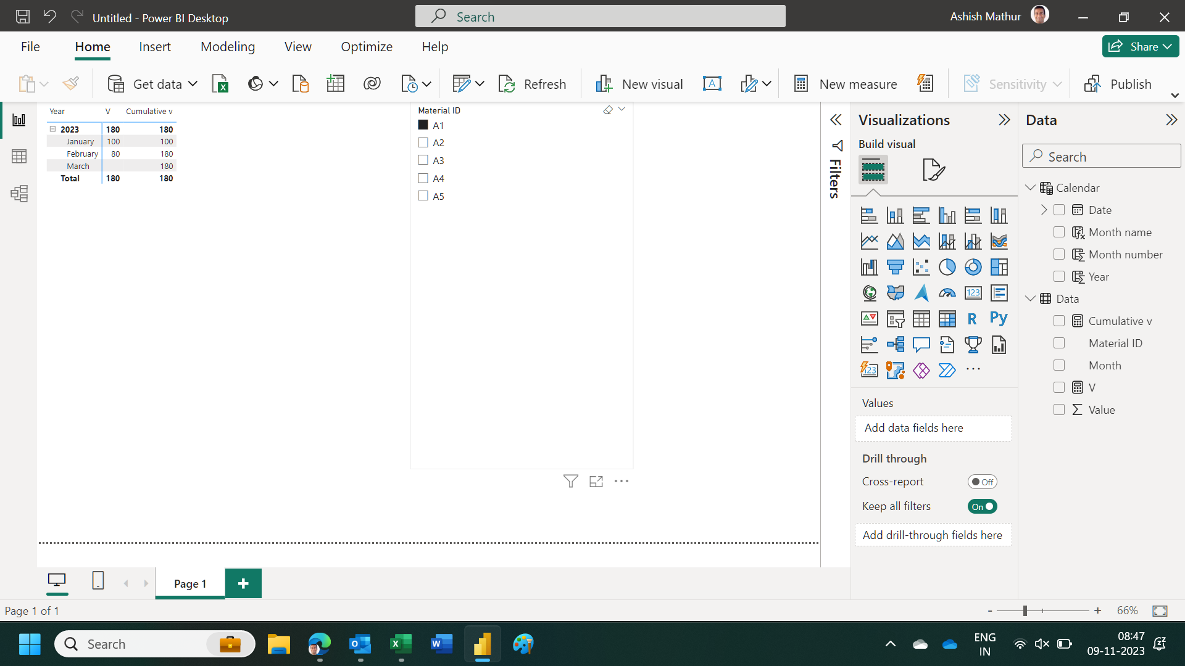The height and width of the screenshot is (666, 1185).
Task: Click the Excel workbook icon in ribbon
Action: coord(220,84)
